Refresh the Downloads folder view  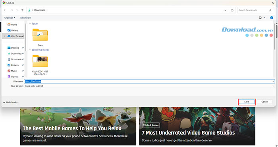[x=232, y=10]
